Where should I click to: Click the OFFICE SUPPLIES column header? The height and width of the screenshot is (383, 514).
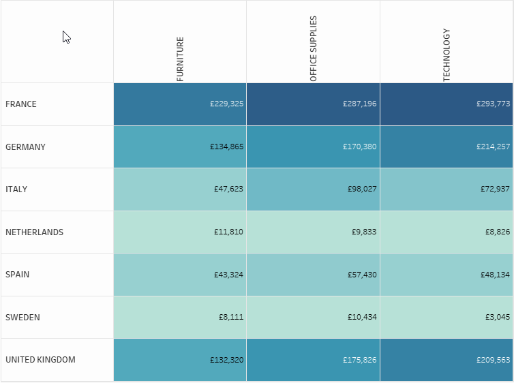pos(314,49)
